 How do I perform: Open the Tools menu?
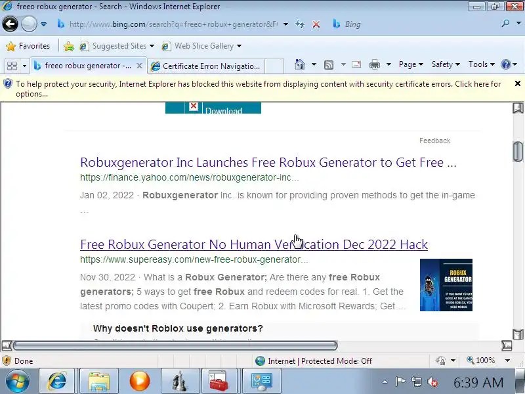point(482,64)
